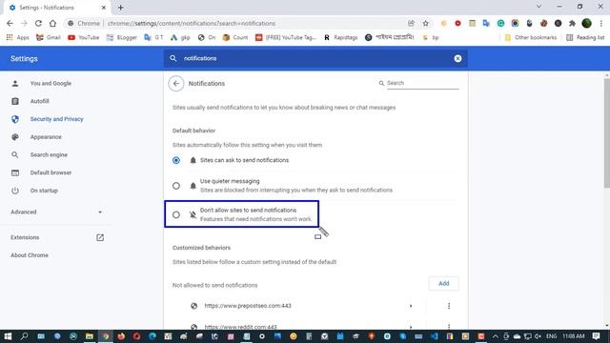Click browser Back arrow button
The height and width of the screenshot is (343, 610).
click(10, 23)
